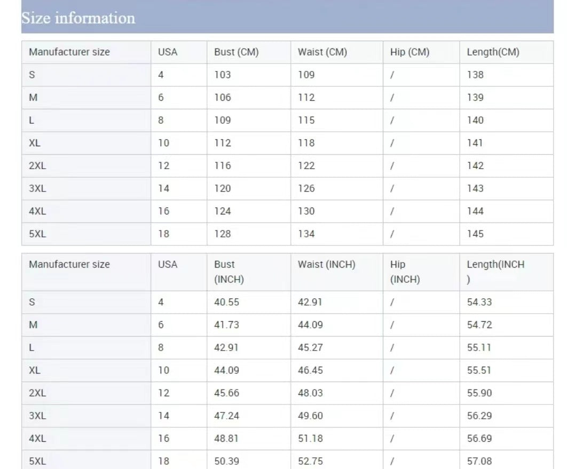
Task: Select the 57.08 length inch cell
Action: coord(479,461)
